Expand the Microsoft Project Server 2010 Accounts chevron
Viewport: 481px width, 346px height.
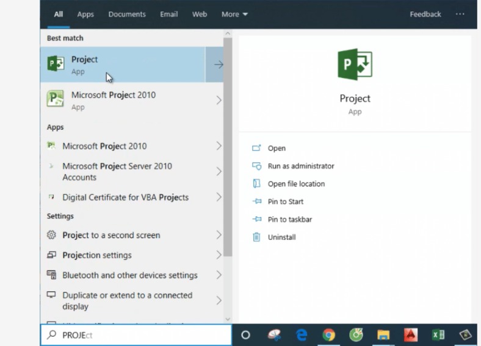click(219, 172)
